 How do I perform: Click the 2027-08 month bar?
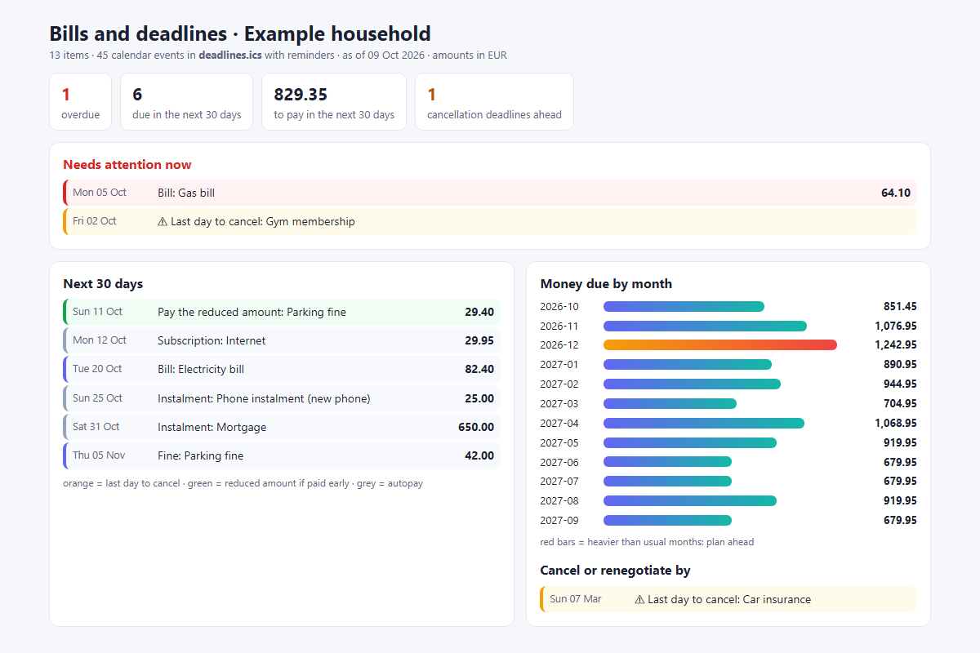pyautogui.click(x=690, y=500)
